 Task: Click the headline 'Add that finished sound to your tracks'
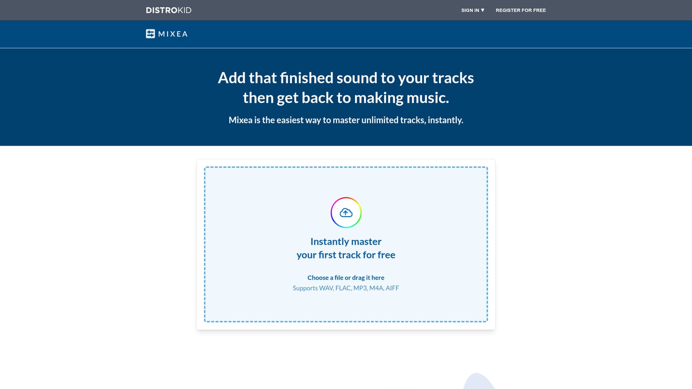pyautogui.click(x=346, y=78)
